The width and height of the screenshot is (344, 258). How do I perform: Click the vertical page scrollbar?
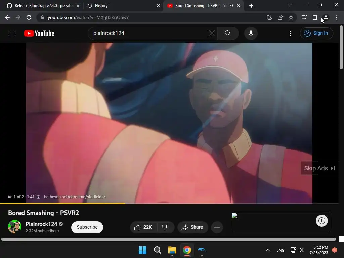341,47
